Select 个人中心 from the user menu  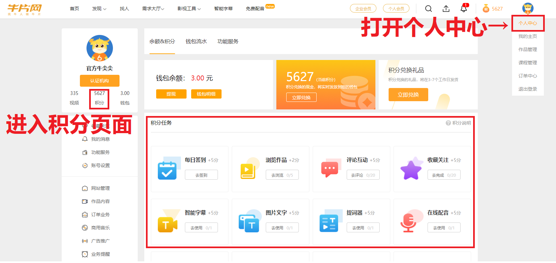[x=527, y=23]
